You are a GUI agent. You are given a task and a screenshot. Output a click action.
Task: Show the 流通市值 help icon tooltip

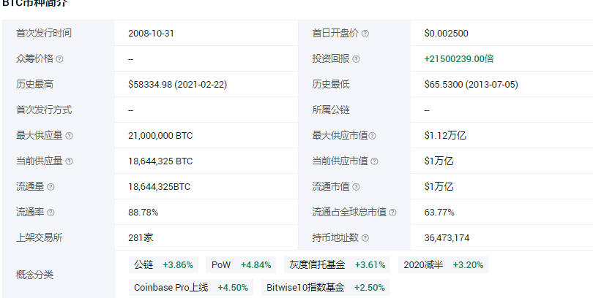click(356, 187)
